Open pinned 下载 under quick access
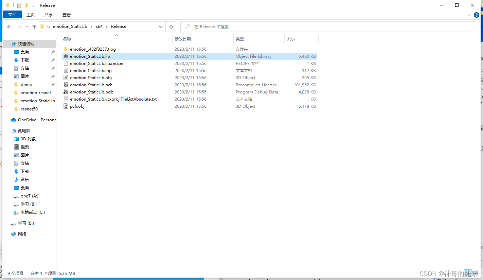The image size is (483, 280). pos(25,60)
